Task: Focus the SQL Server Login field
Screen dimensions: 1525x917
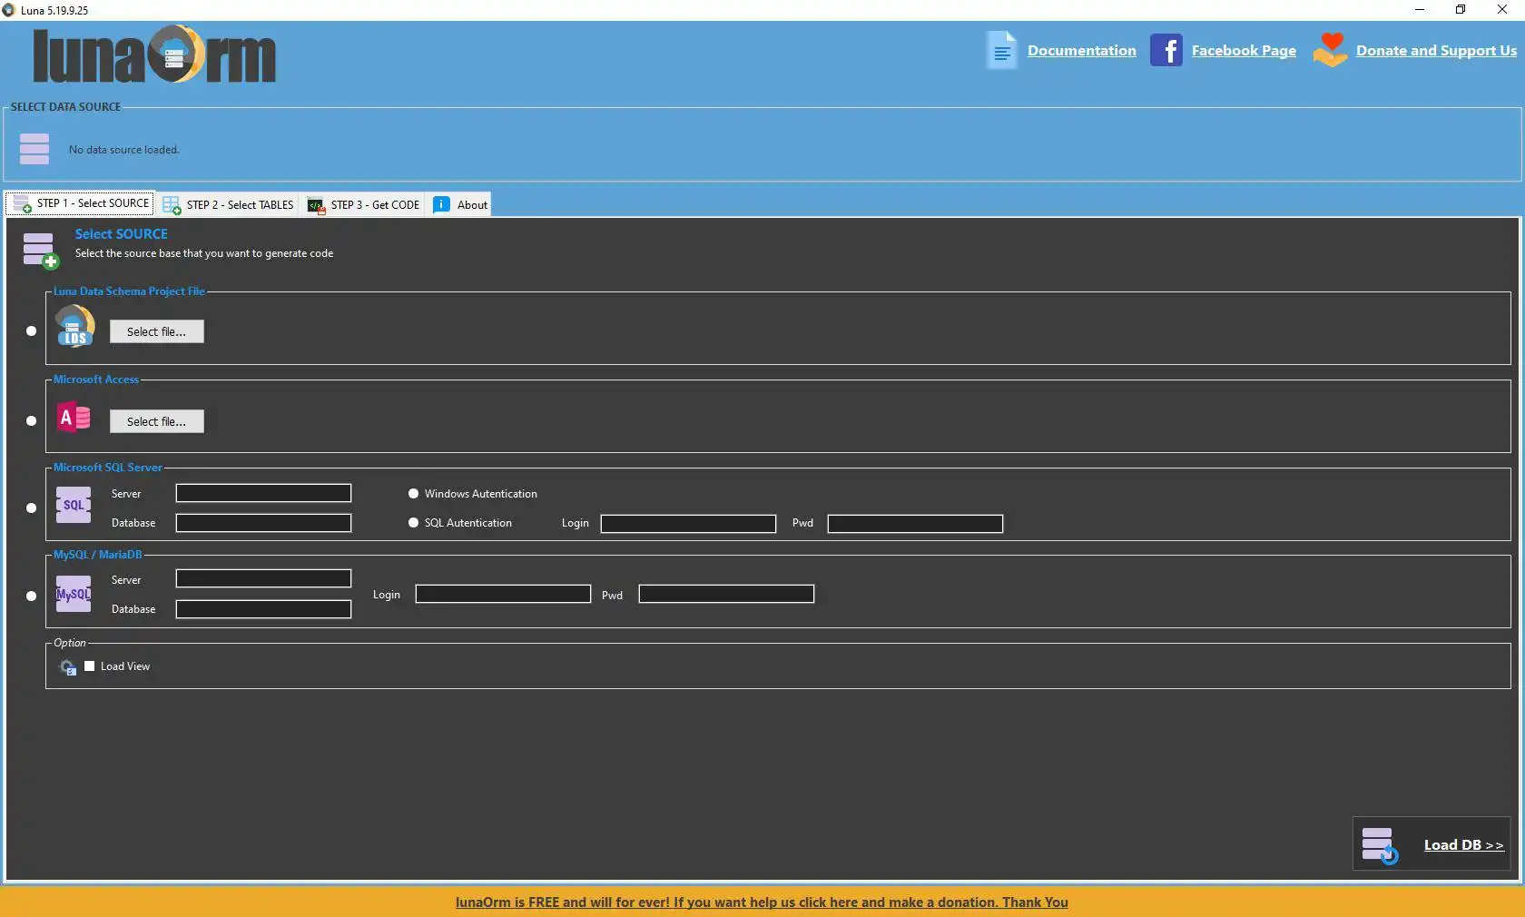Action: click(688, 524)
